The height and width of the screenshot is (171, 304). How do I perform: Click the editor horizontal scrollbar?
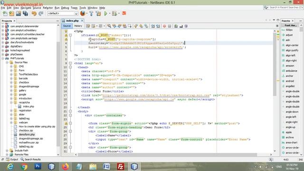point(167,154)
